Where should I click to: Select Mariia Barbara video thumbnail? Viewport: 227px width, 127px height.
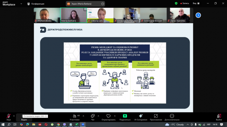(x=73, y=15)
